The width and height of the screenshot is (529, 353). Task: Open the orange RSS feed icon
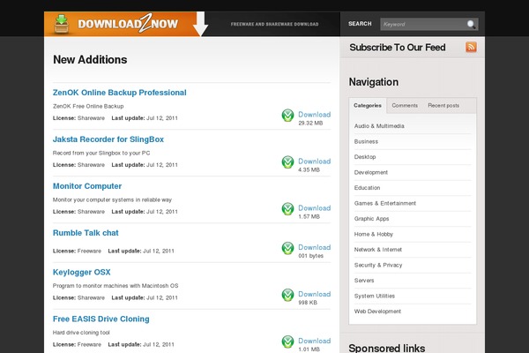click(471, 47)
